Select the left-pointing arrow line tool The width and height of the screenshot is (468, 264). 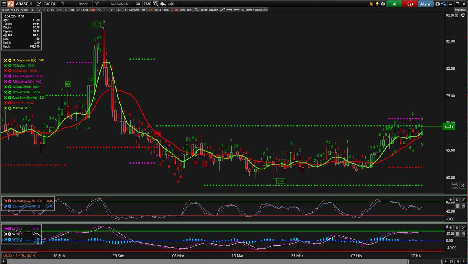click(237, 10)
